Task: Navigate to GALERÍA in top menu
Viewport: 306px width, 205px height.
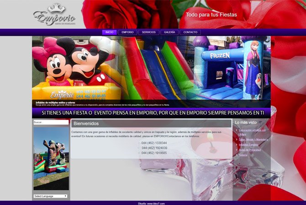Action: point(169,32)
